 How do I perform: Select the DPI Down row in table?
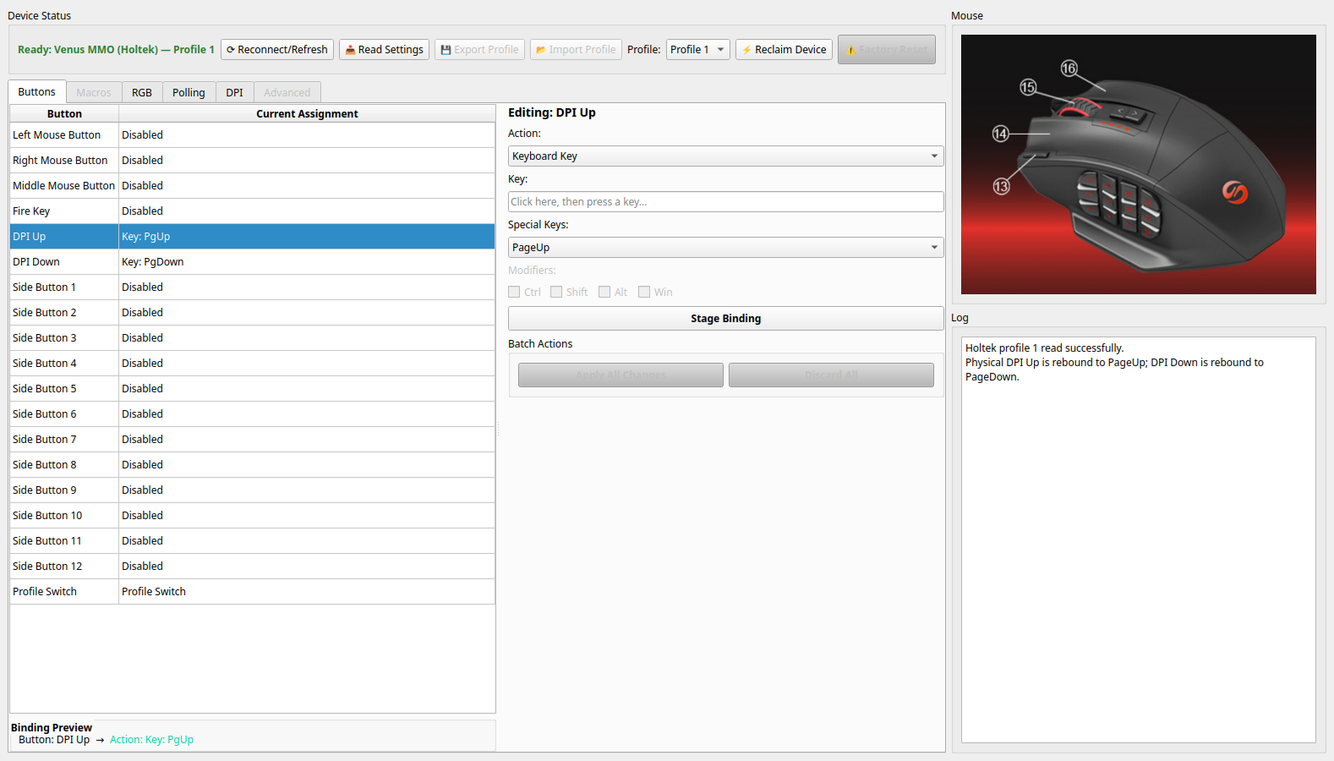[252, 262]
